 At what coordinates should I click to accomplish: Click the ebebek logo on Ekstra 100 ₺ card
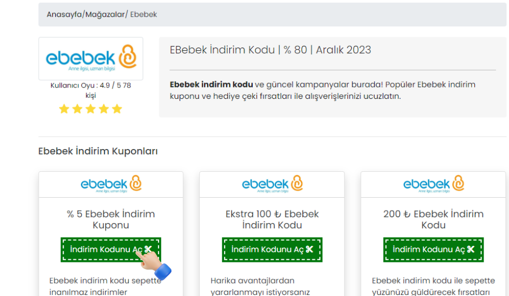272,184
